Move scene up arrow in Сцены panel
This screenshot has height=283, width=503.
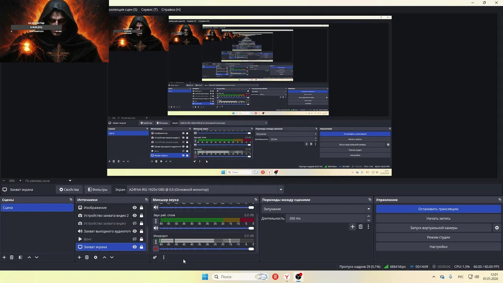29,257
